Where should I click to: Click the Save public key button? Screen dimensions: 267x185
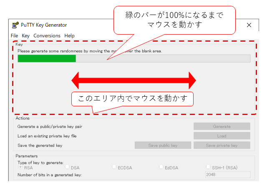[163, 145]
